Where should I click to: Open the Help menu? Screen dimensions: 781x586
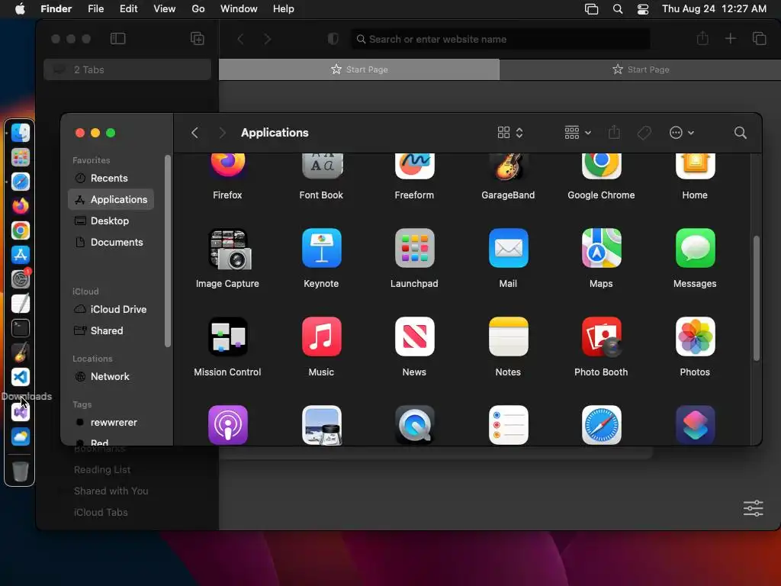pyautogui.click(x=284, y=8)
